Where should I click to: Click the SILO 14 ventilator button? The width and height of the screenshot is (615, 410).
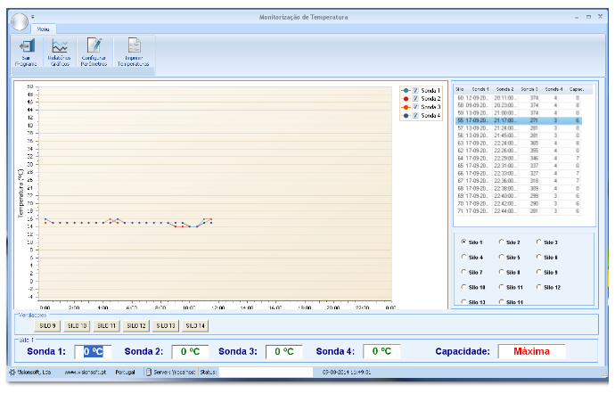coord(195,325)
